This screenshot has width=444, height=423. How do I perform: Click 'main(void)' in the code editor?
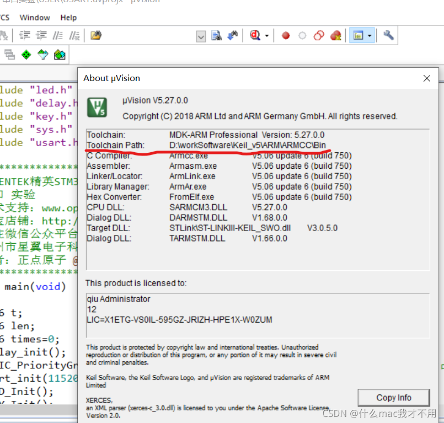(35, 287)
